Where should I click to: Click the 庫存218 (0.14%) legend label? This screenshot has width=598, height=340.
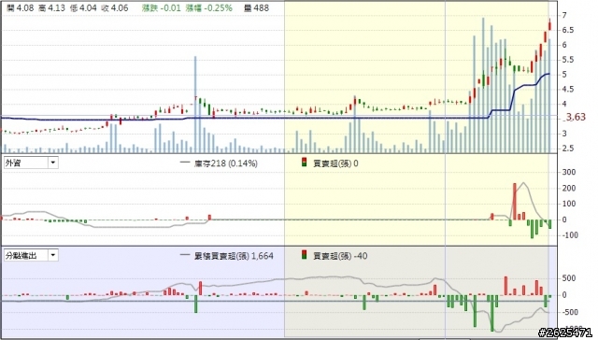(x=226, y=163)
